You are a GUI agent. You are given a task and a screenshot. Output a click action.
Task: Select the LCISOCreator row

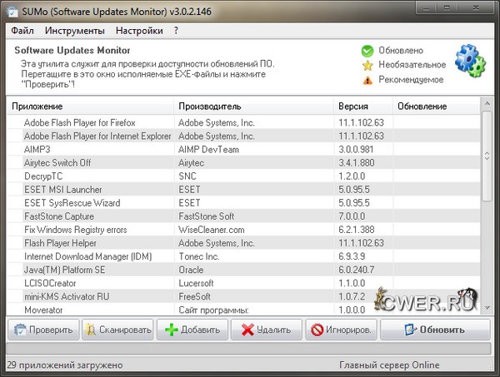click(x=243, y=283)
